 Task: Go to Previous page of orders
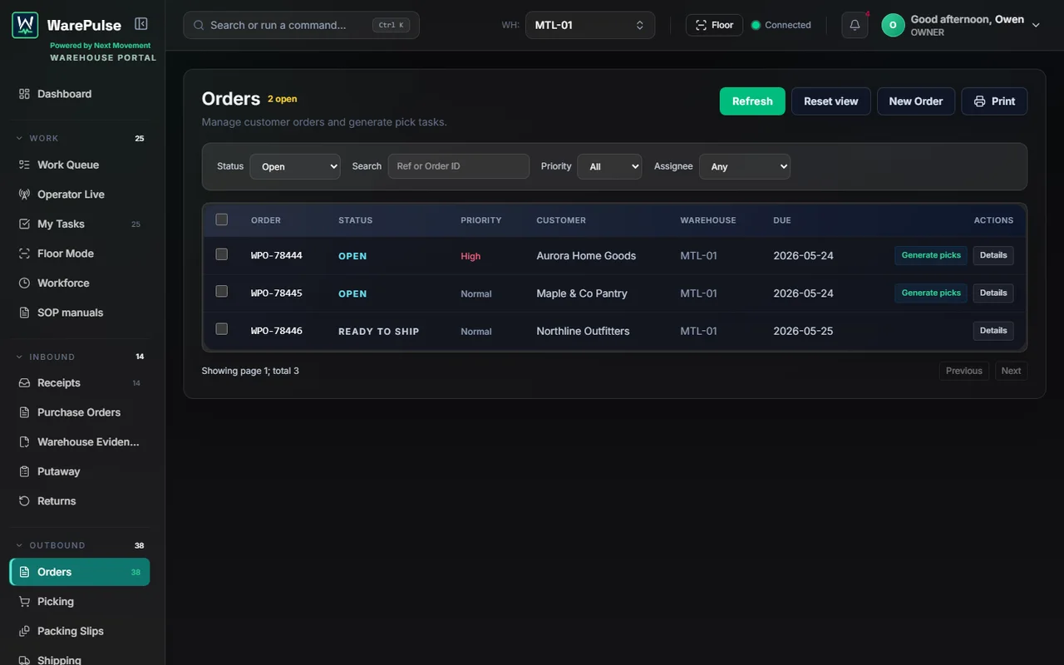[x=964, y=371]
